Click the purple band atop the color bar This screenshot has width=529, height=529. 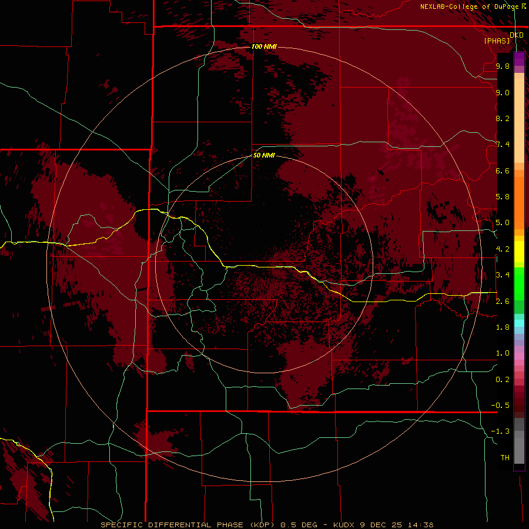[x=519, y=59]
